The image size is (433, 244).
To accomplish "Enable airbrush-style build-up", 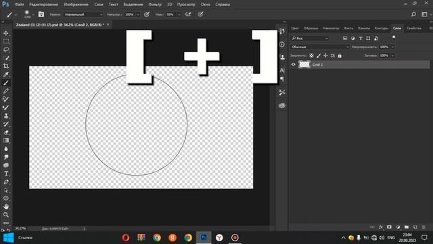I will (188, 14).
